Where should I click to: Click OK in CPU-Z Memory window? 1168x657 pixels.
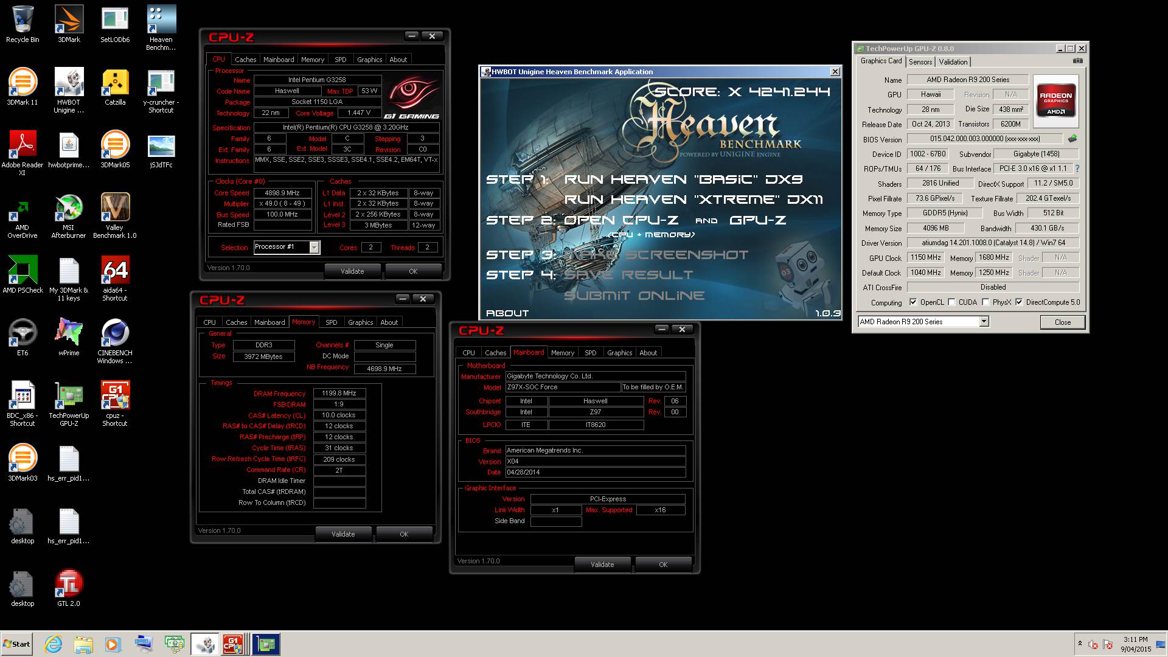[404, 534]
